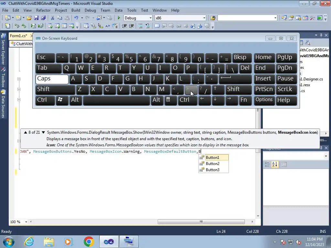Click the Open File folder icon
Screen dimensions: 331x248
29,18
